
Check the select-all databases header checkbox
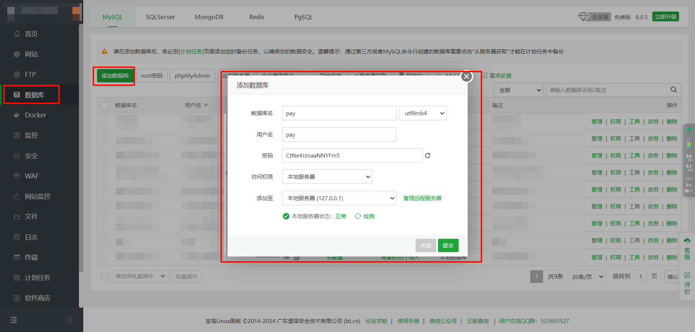coord(105,105)
